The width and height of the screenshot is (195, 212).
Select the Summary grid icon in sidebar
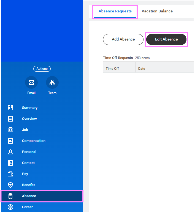pos(10,108)
